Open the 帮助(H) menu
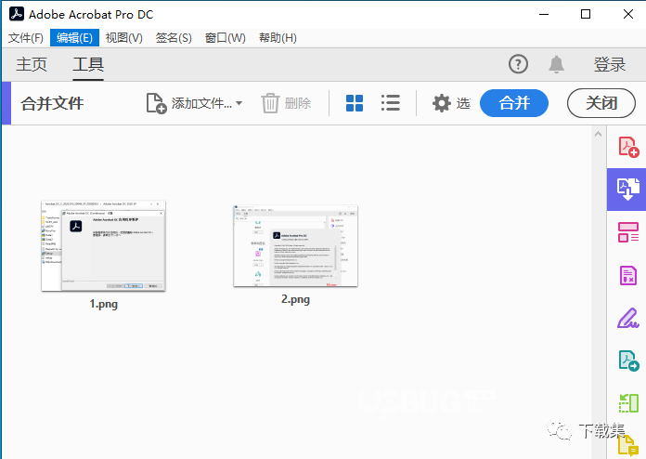 tap(278, 38)
